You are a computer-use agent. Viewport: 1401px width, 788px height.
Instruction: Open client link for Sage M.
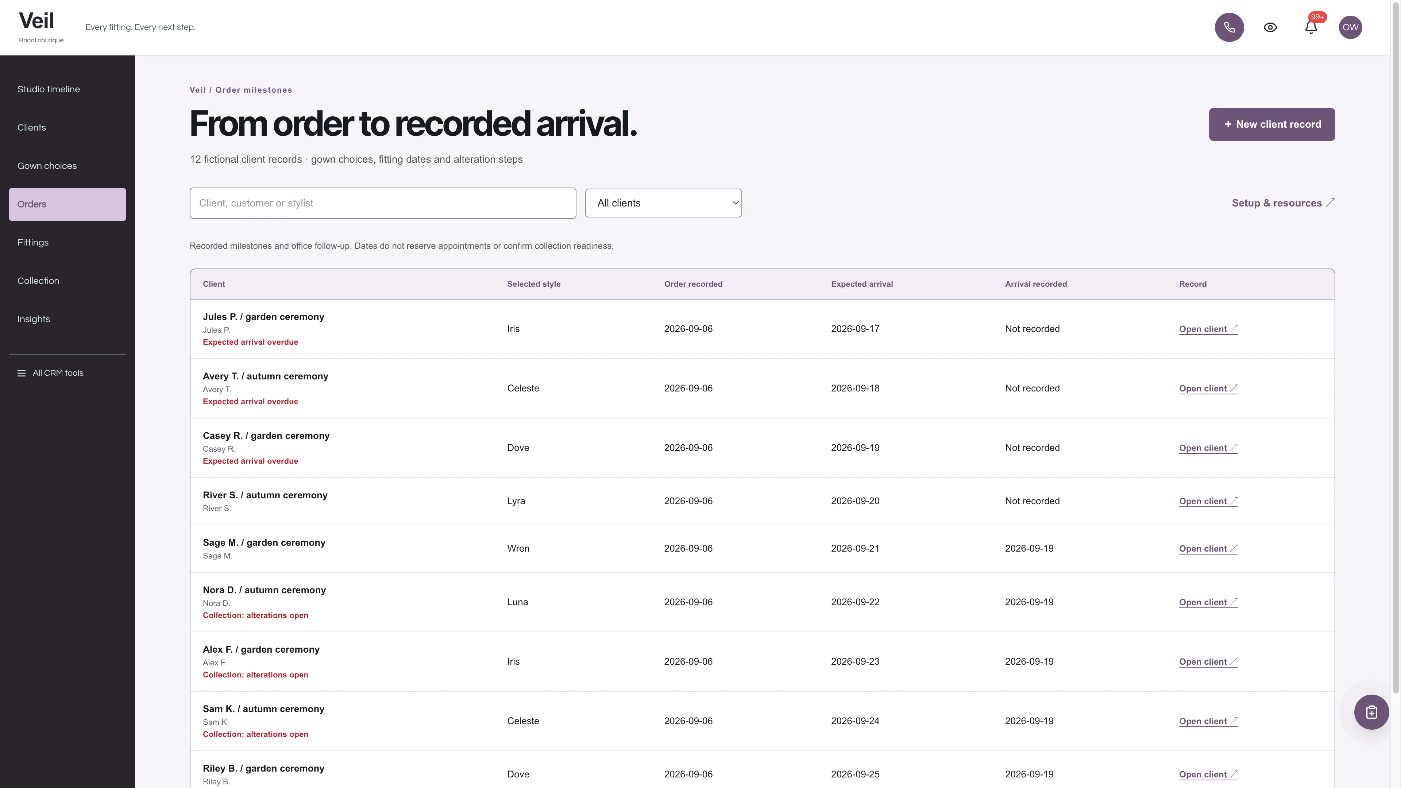(1208, 549)
